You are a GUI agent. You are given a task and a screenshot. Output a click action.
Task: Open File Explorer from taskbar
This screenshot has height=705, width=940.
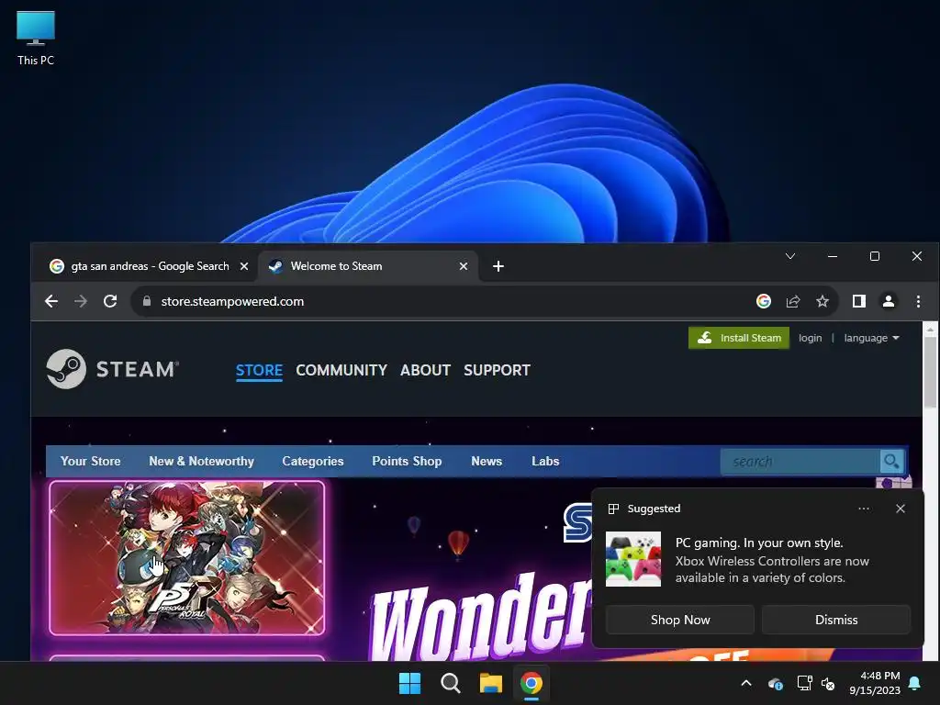pyautogui.click(x=490, y=683)
